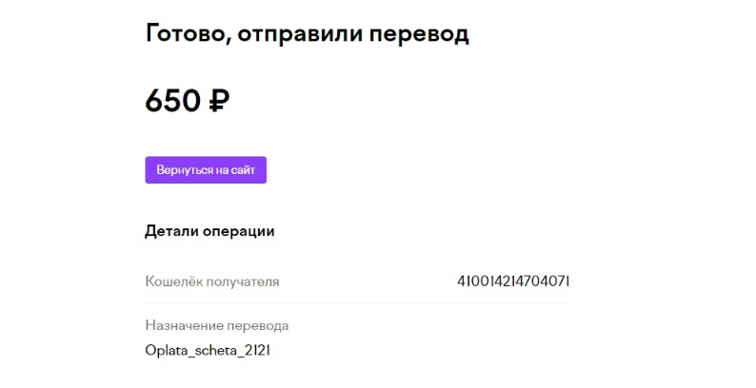Click the 650 transfer amount
The width and height of the screenshot is (756, 388).
pyautogui.click(x=173, y=101)
